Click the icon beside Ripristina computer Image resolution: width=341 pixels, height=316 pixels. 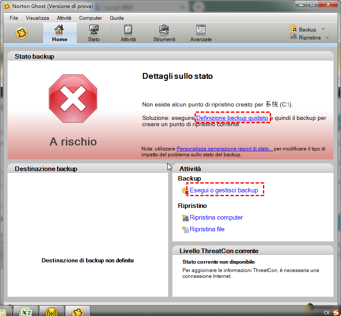point(185,218)
